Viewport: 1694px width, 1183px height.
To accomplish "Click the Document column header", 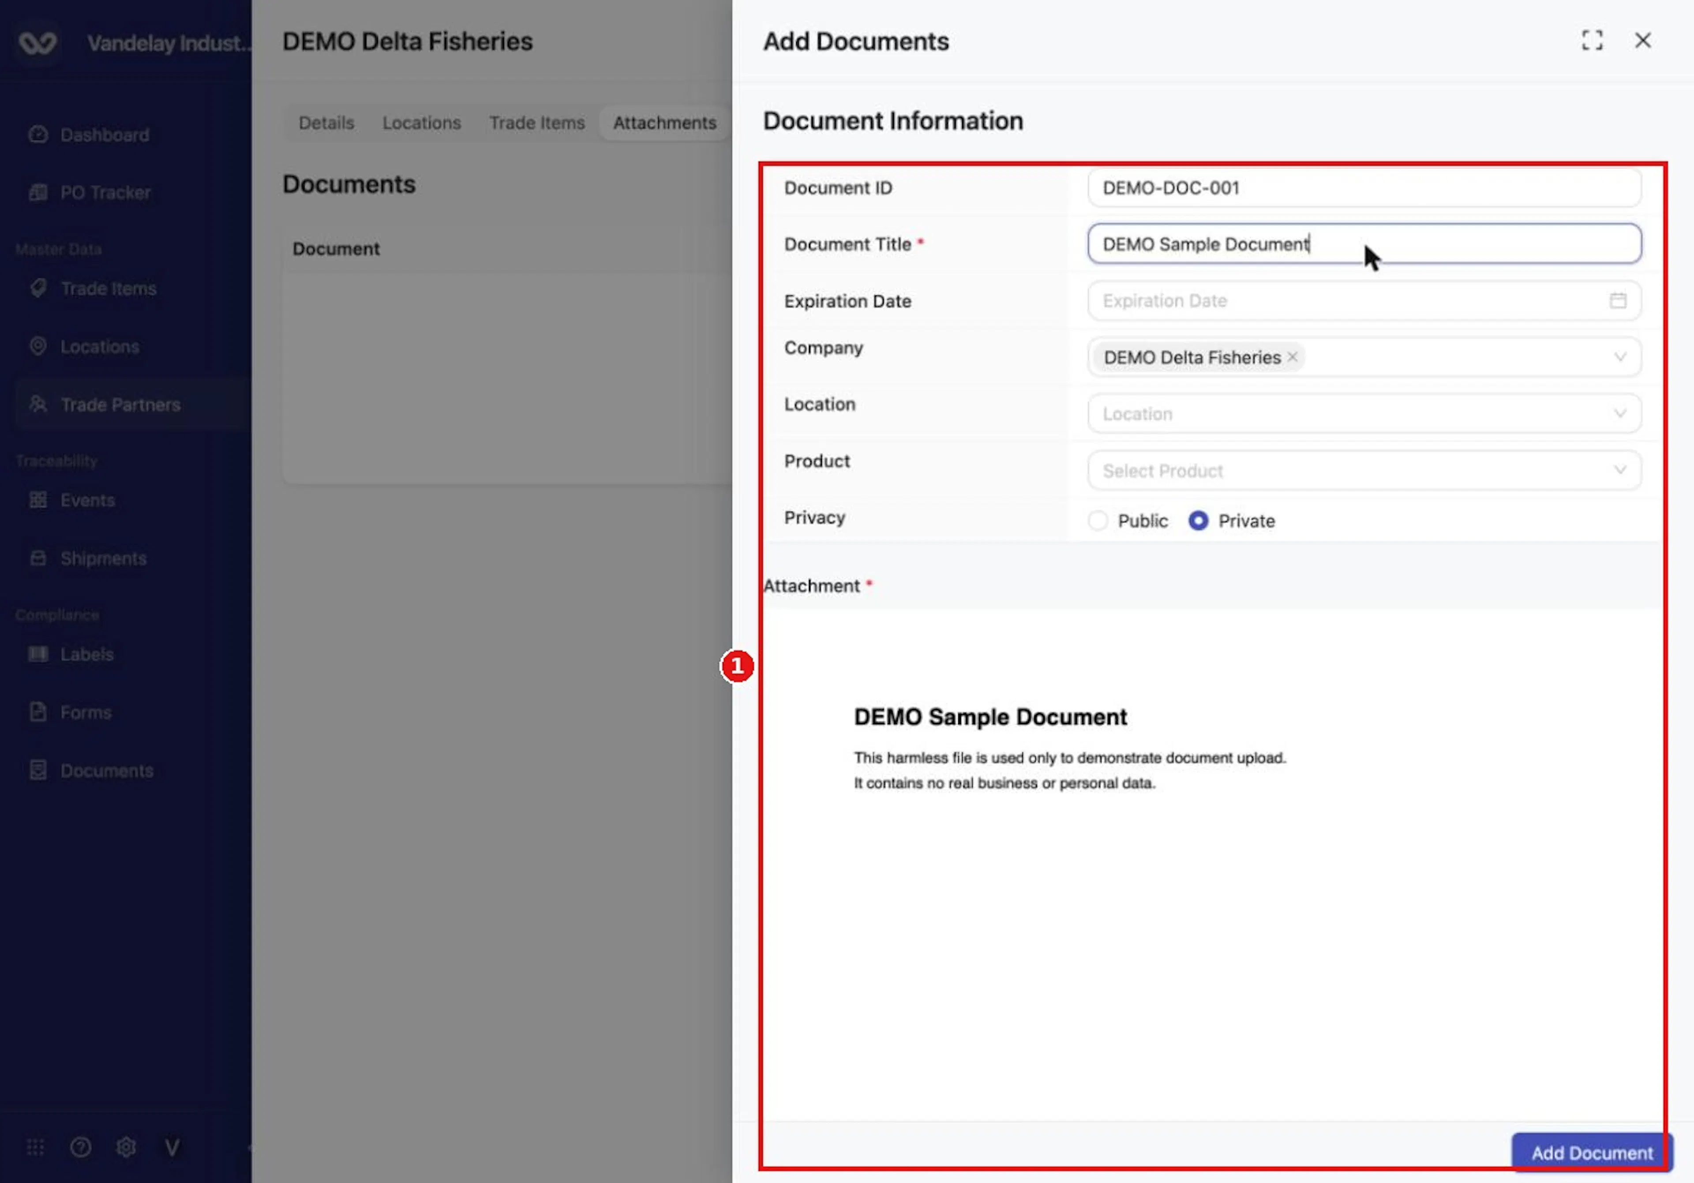I will click(336, 249).
